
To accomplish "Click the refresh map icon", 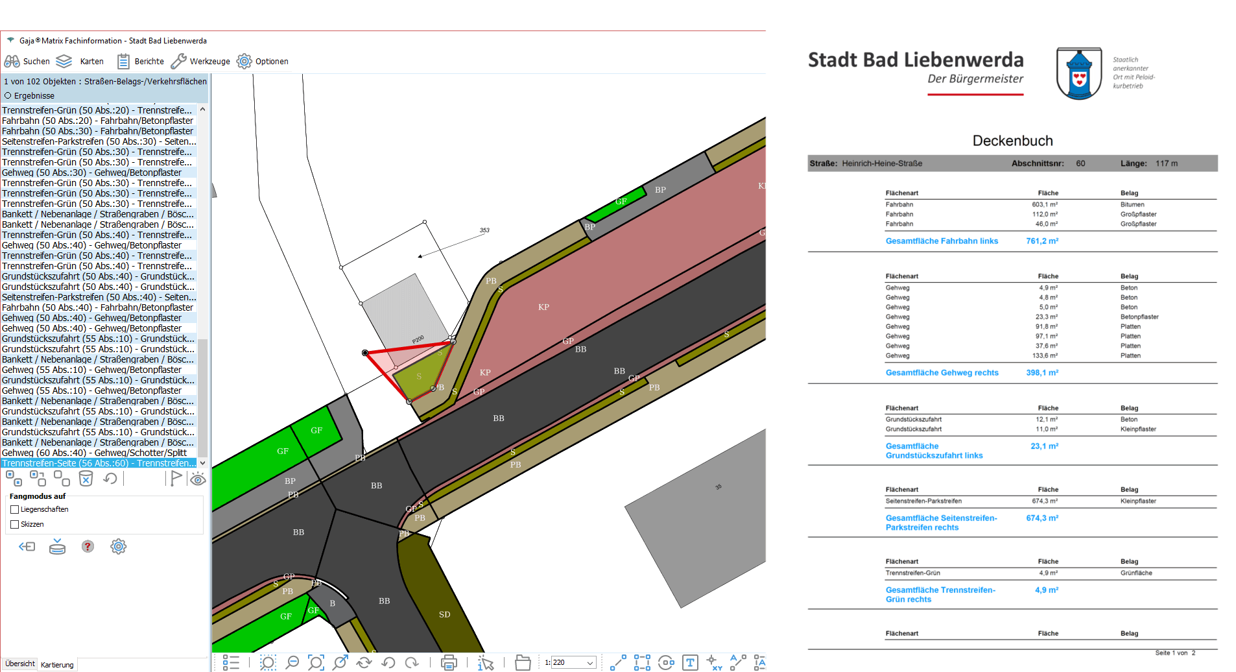I will pos(364,662).
